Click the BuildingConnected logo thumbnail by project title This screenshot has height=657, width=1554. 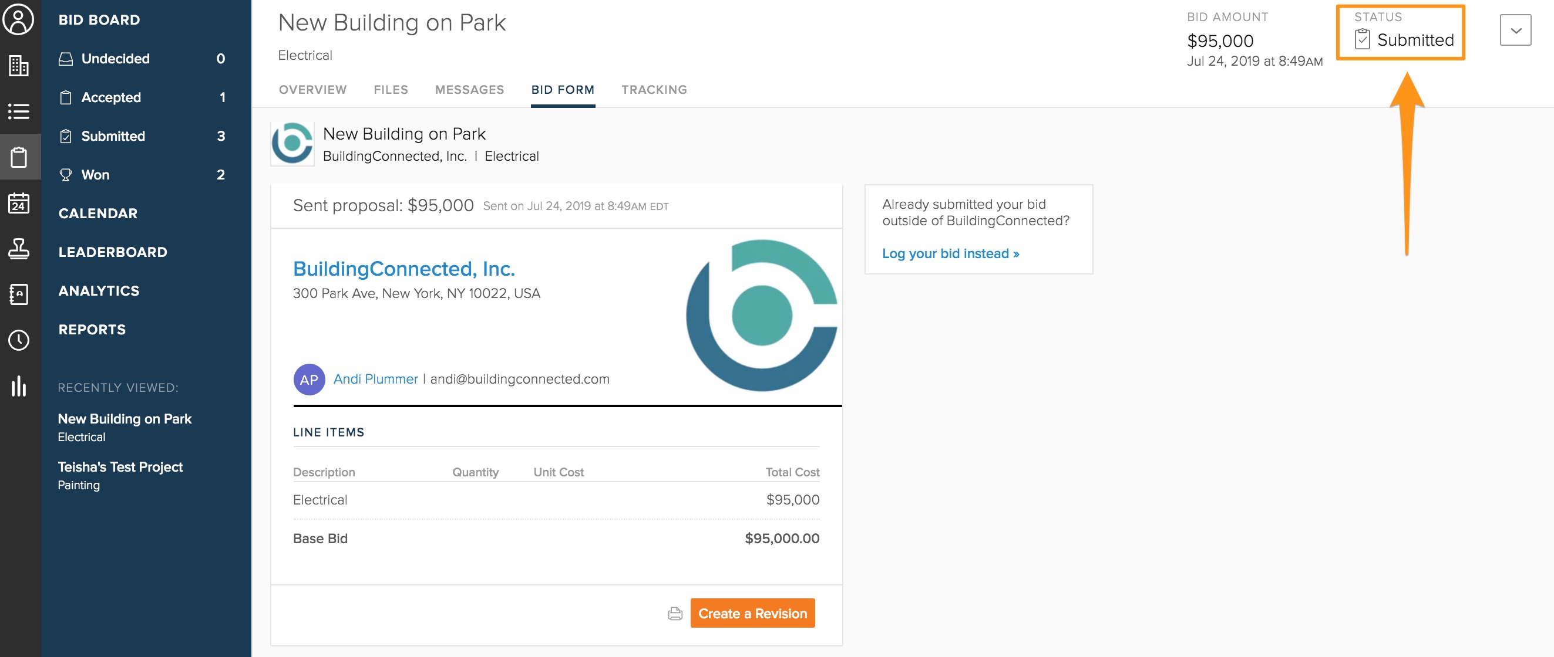tap(292, 144)
